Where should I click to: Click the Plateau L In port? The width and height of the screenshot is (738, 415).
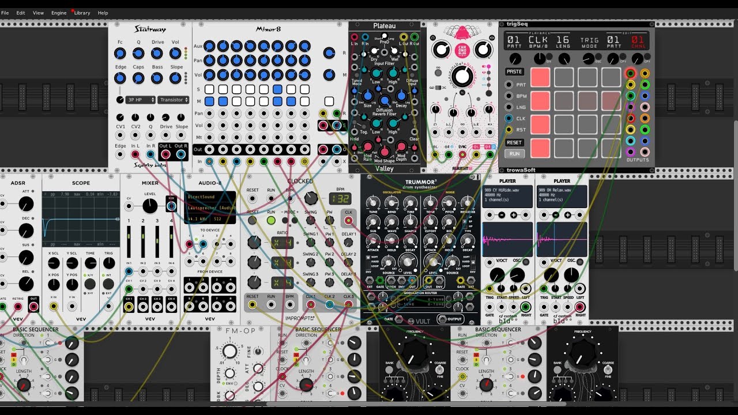(354, 37)
